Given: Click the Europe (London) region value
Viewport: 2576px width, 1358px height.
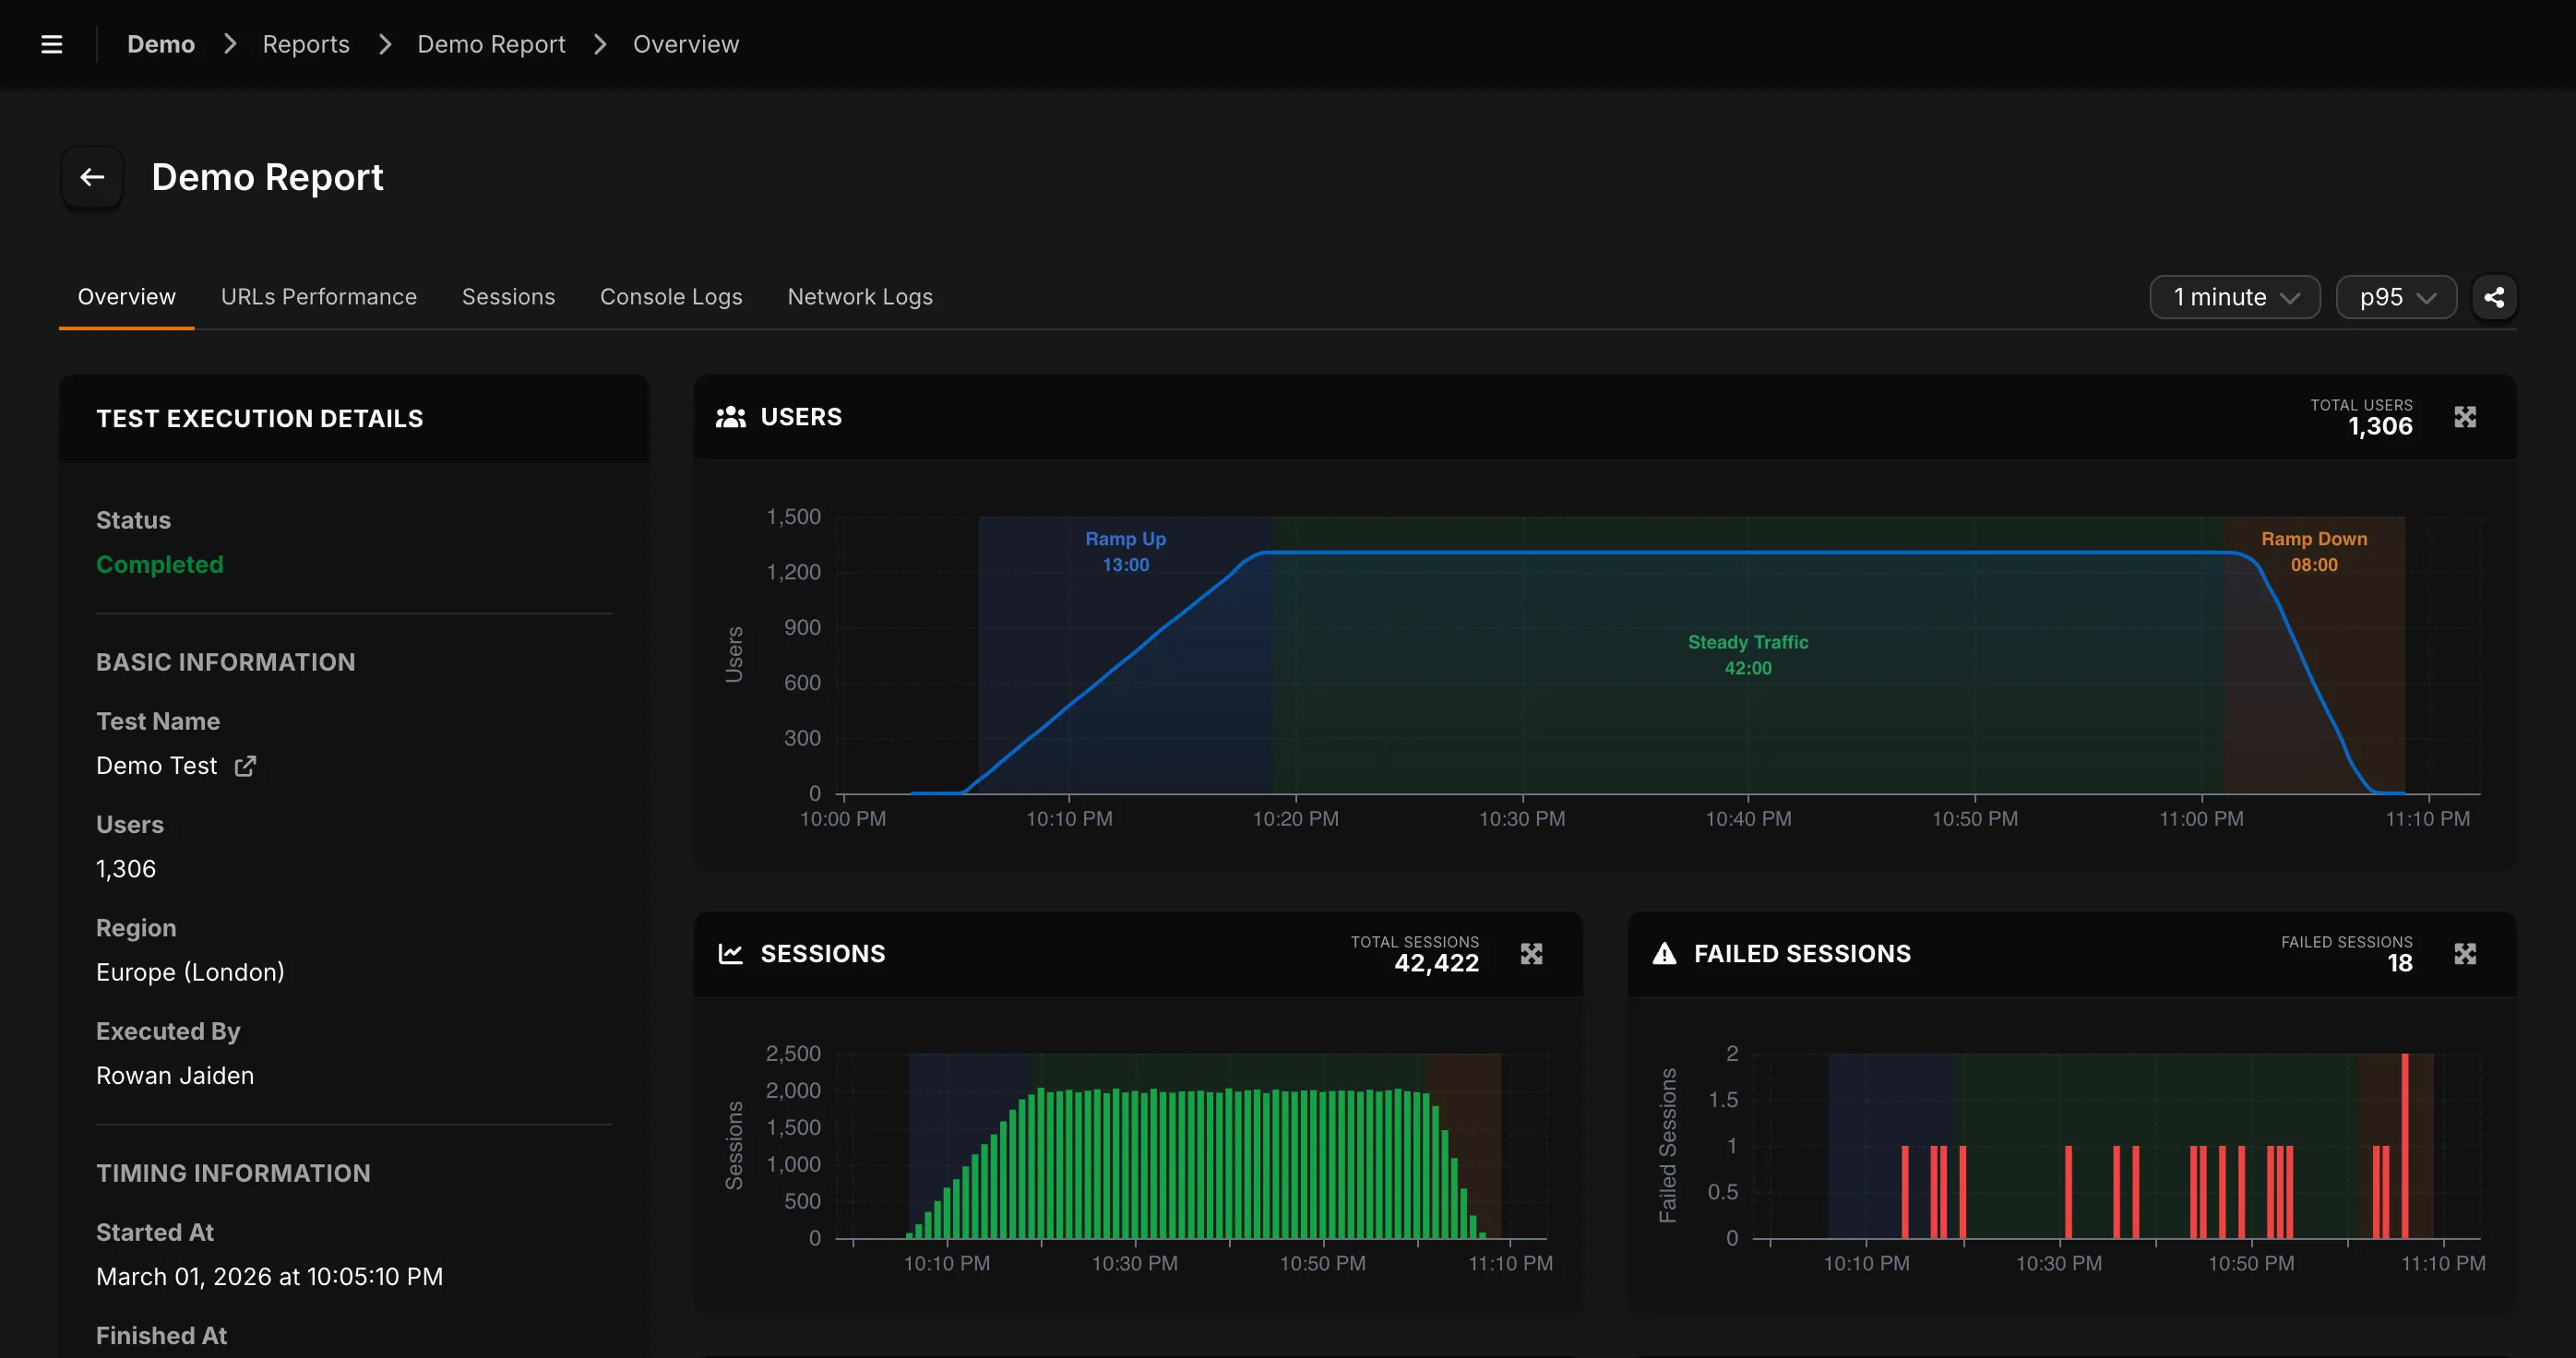Looking at the screenshot, I should click(x=190, y=972).
